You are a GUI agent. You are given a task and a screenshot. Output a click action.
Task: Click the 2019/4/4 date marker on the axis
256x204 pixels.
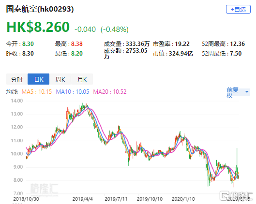[x=82, y=199]
